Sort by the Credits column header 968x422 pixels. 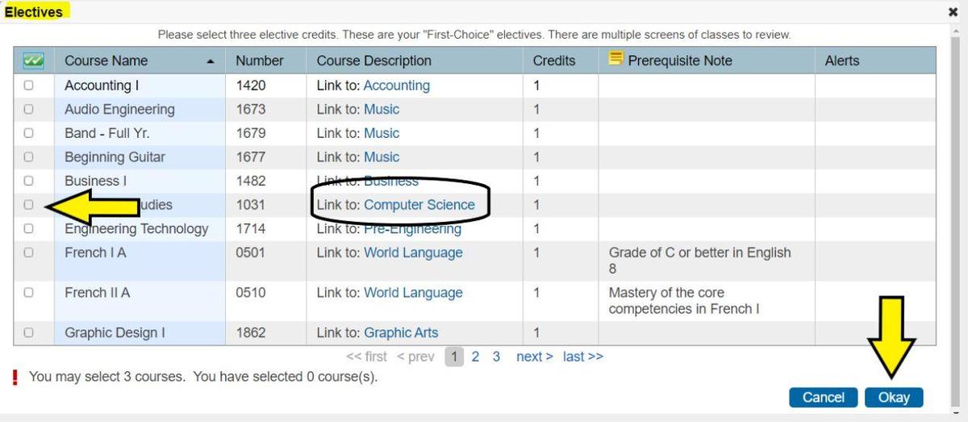tap(554, 61)
